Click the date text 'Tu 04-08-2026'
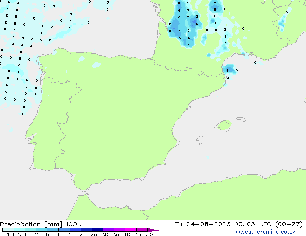The height and width of the screenshot is (236, 306). 203,224
